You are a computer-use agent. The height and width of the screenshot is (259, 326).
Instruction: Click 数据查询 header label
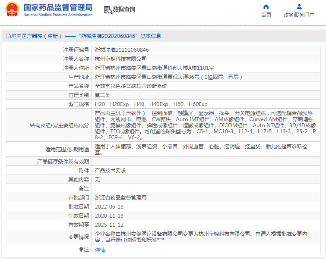point(123,9)
